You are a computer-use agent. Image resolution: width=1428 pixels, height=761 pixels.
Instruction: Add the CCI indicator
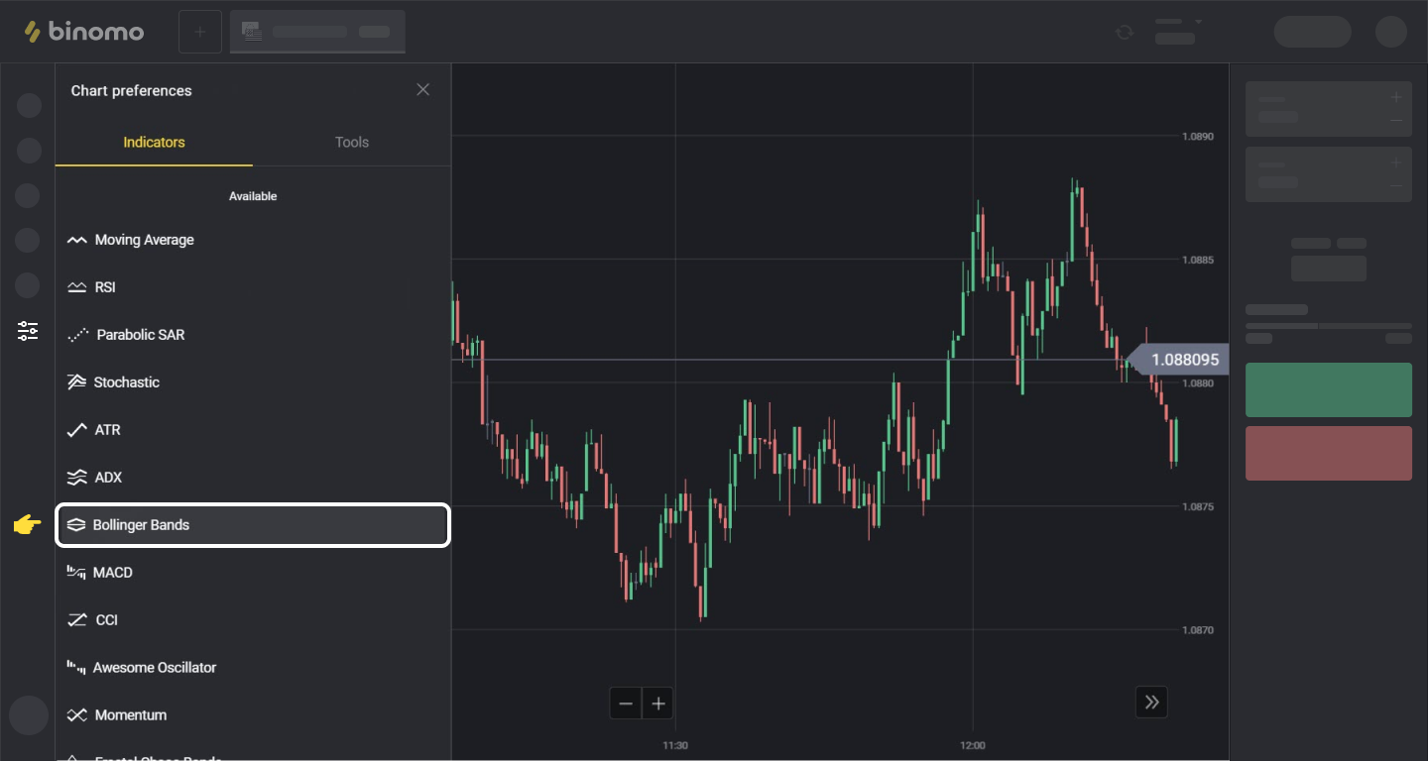pos(253,620)
